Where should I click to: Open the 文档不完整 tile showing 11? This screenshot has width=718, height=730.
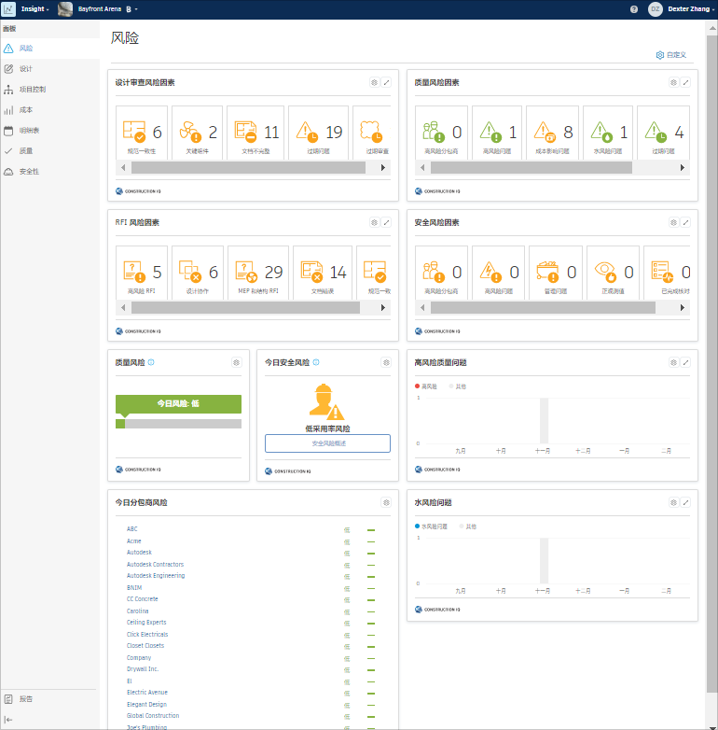255,133
